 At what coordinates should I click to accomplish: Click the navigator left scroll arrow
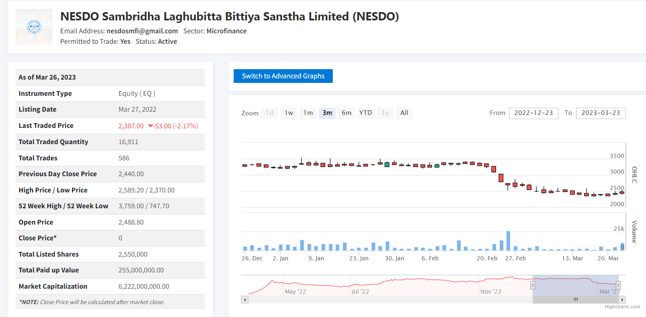[x=245, y=300]
